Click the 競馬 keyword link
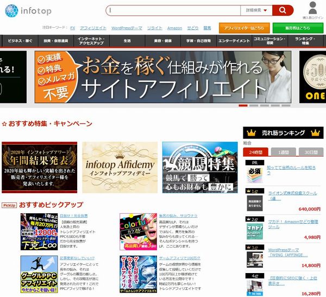 (x=207, y=28)
